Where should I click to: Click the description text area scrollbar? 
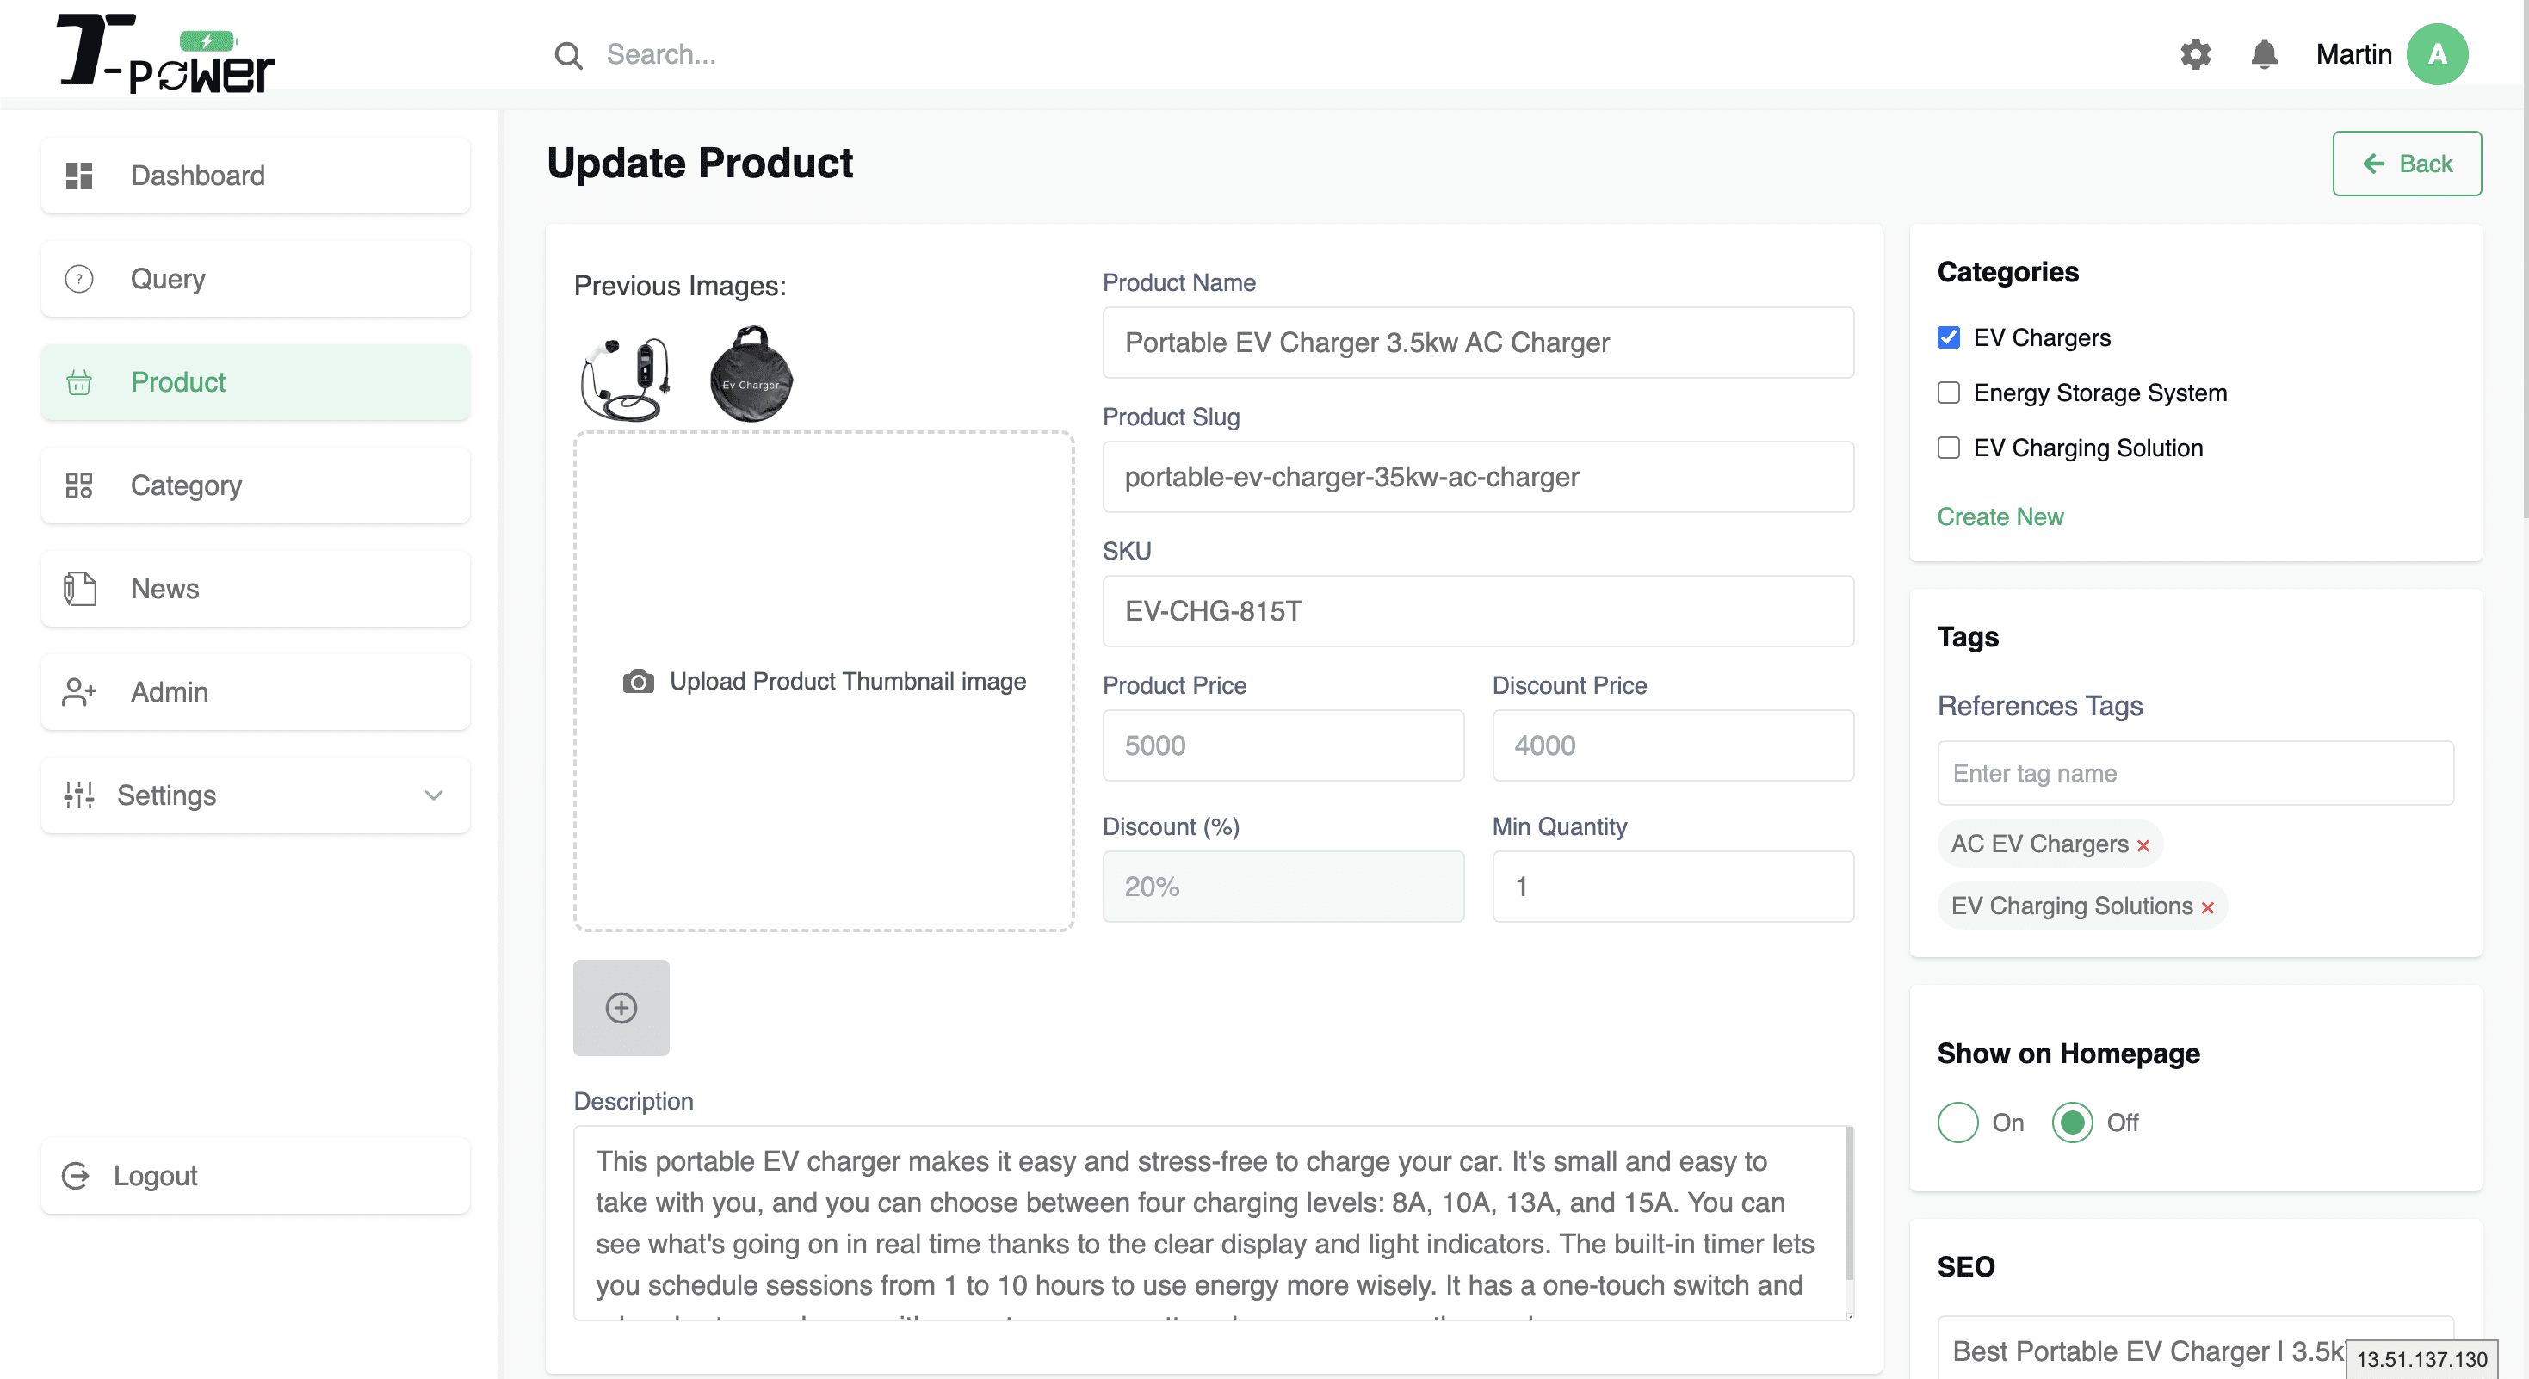point(1849,1203)
